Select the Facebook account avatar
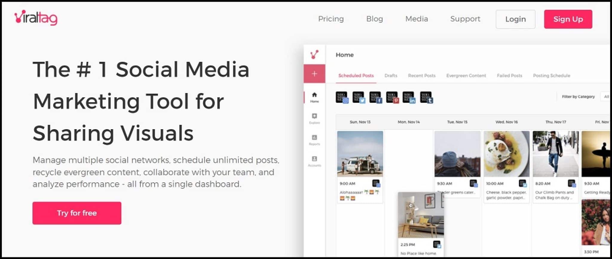Image resolution: width=612 pixels, height=259 pixels. 376,97
